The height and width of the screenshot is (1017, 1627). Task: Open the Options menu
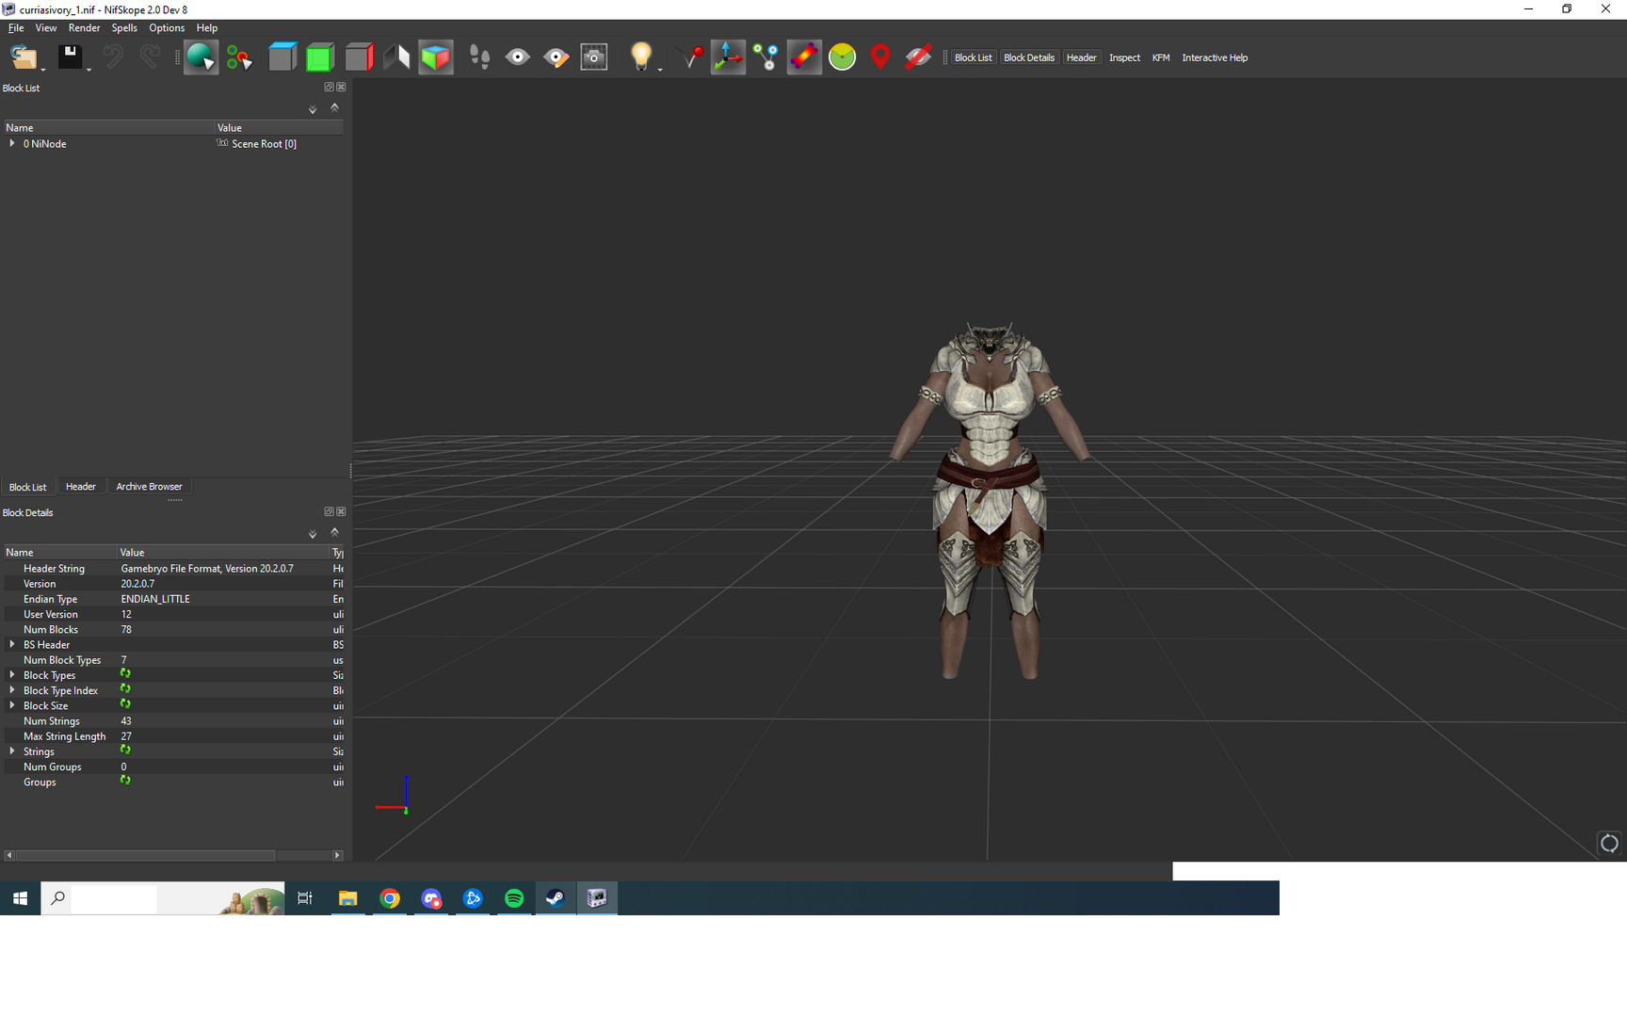(x=167, y=28)
